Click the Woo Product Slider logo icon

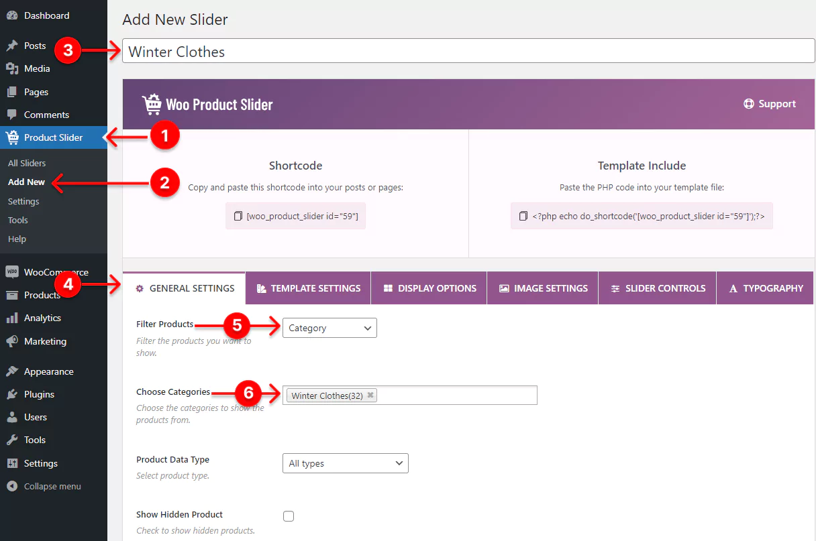click(x=152, y=105)
